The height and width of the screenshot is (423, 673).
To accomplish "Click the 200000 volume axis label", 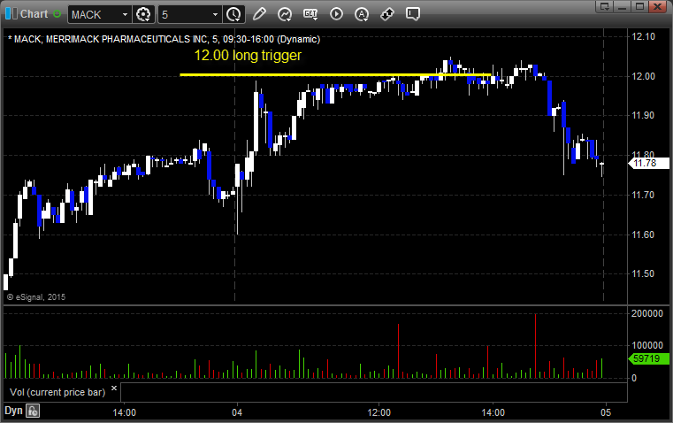I will pos(647,313).
